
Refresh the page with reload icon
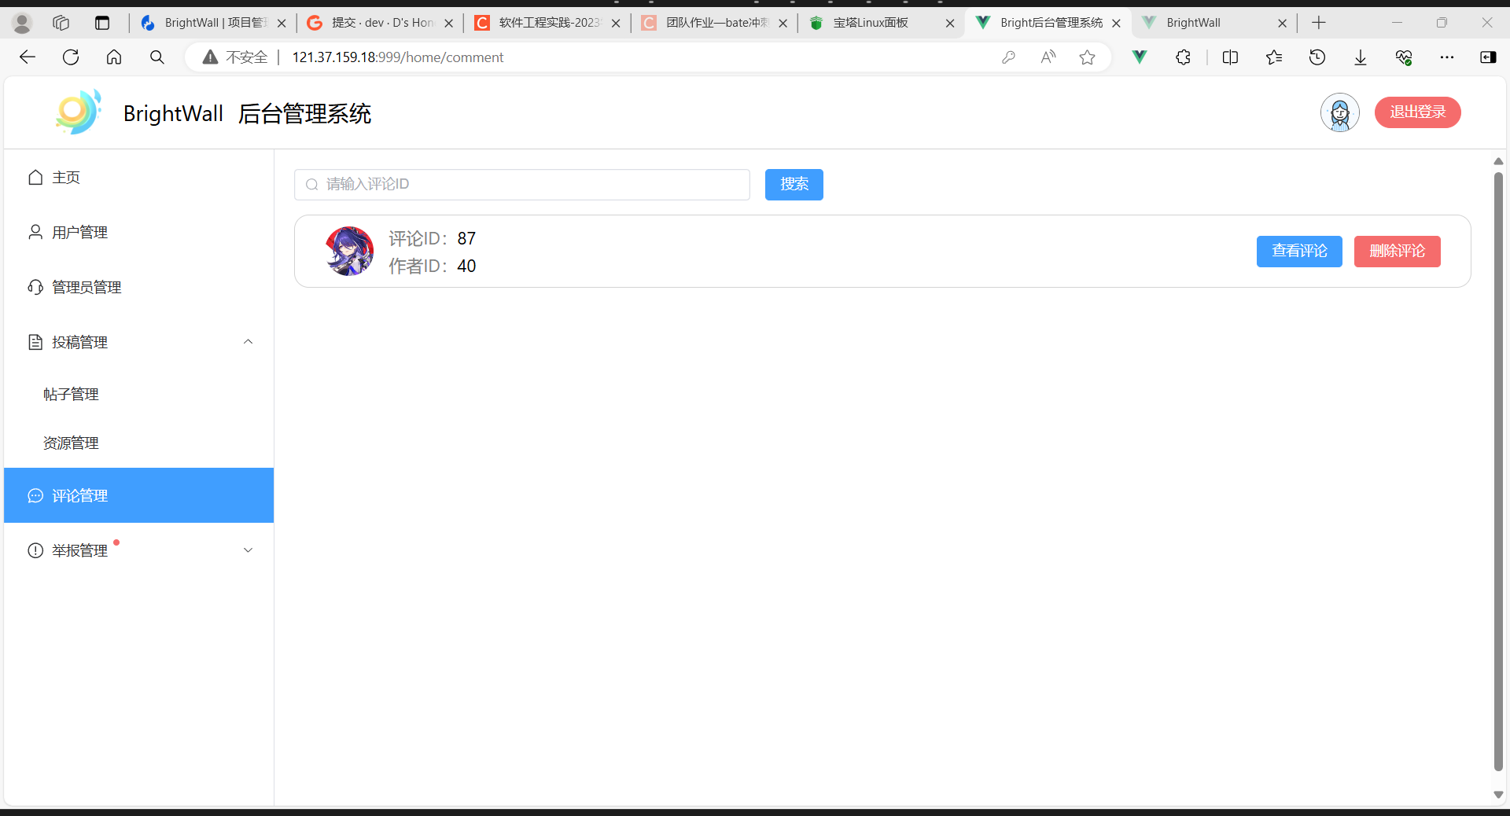click(71, 57)
